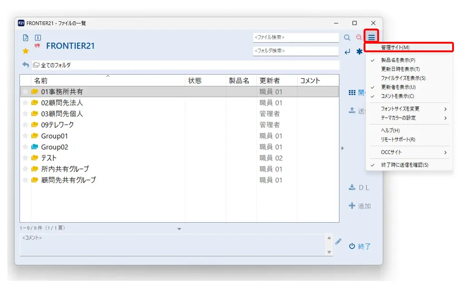Image resolution: width=468 pixels, height=289 pixels.
Task: Click the blue back arrow icon
Action: point(25,65)
